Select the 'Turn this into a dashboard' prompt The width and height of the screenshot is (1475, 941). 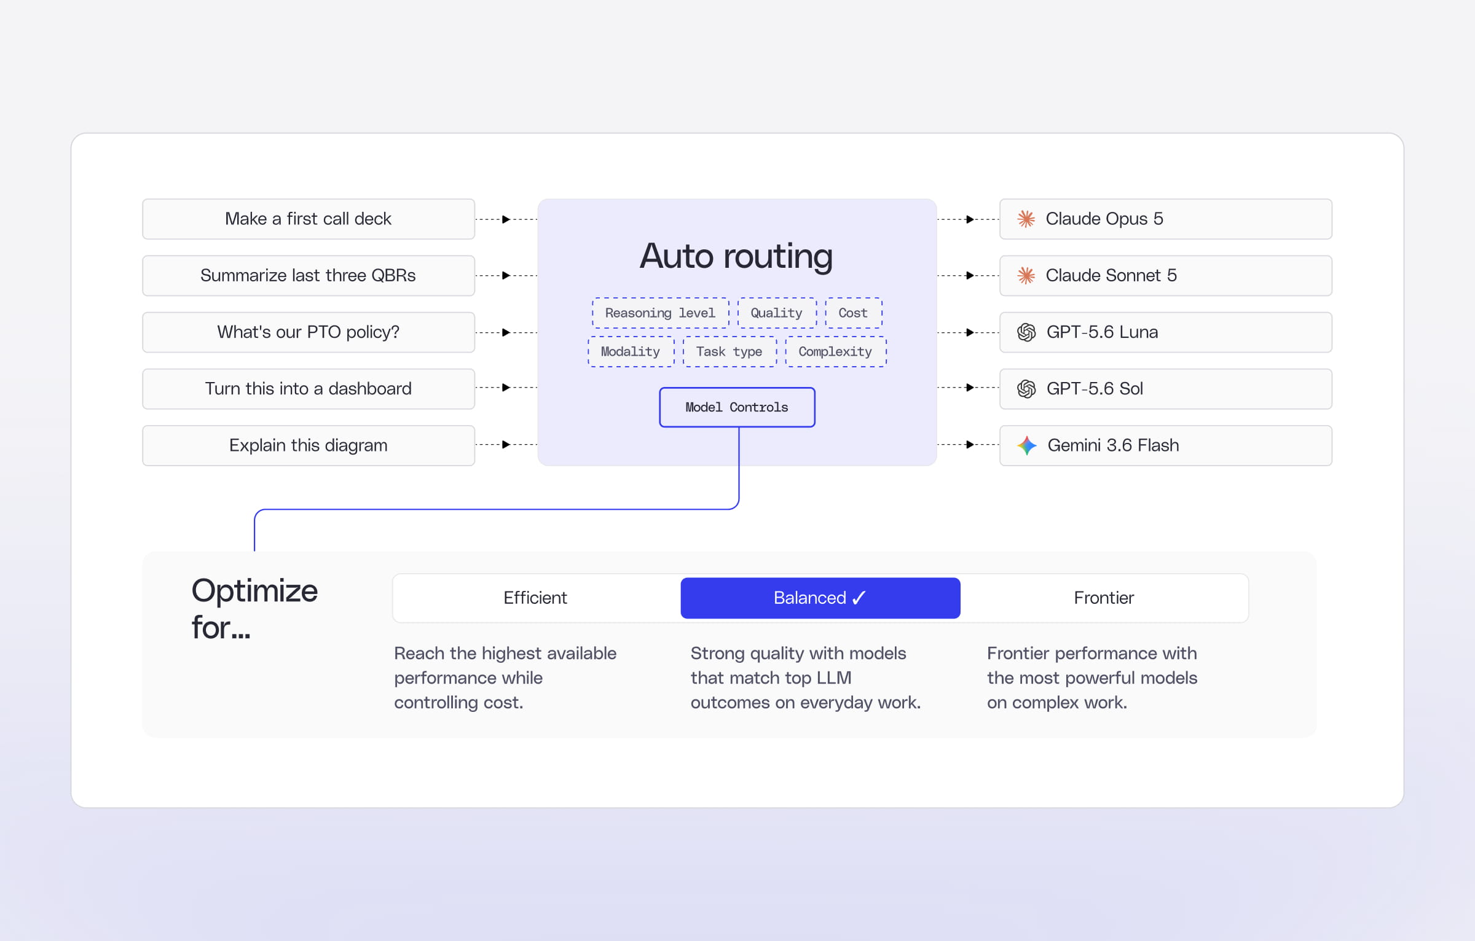pos(309,389)
